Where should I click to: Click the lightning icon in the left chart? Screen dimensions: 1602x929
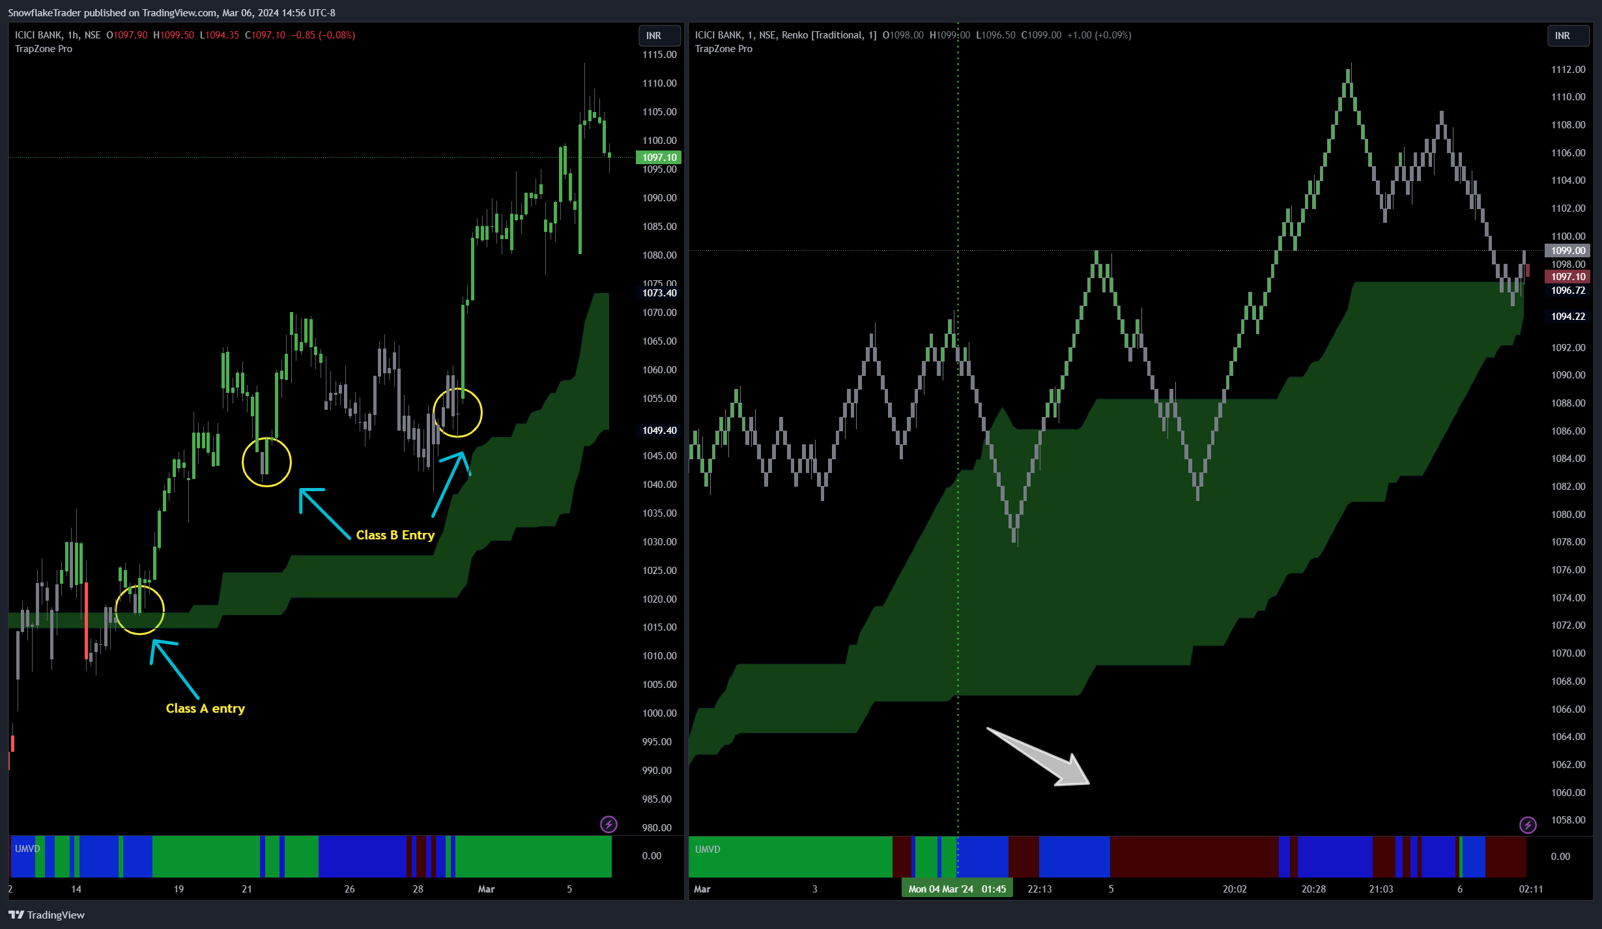pyautogui.click(x=608, y=824)
